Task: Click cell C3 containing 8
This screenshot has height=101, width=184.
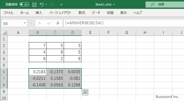Action: 55,52
